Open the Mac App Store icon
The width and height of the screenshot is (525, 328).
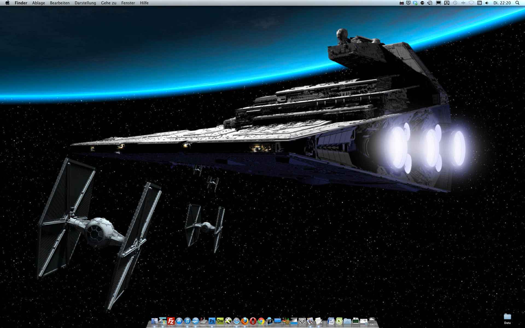(179, 321)
